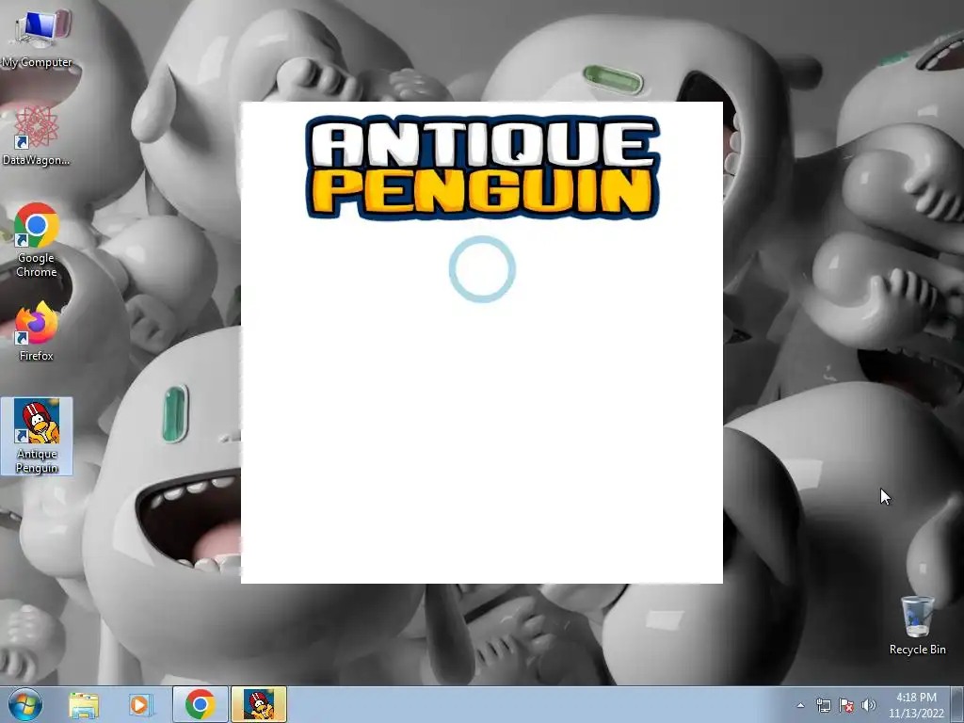Show hidden system tray icons
The height and width of the screenshot is (723, 964).
point(800,705)
